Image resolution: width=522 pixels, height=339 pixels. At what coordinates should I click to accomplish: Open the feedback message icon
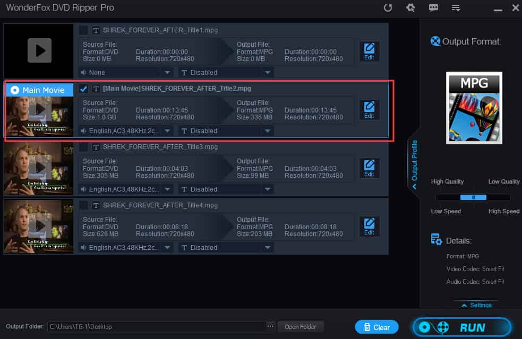[433, 8]
